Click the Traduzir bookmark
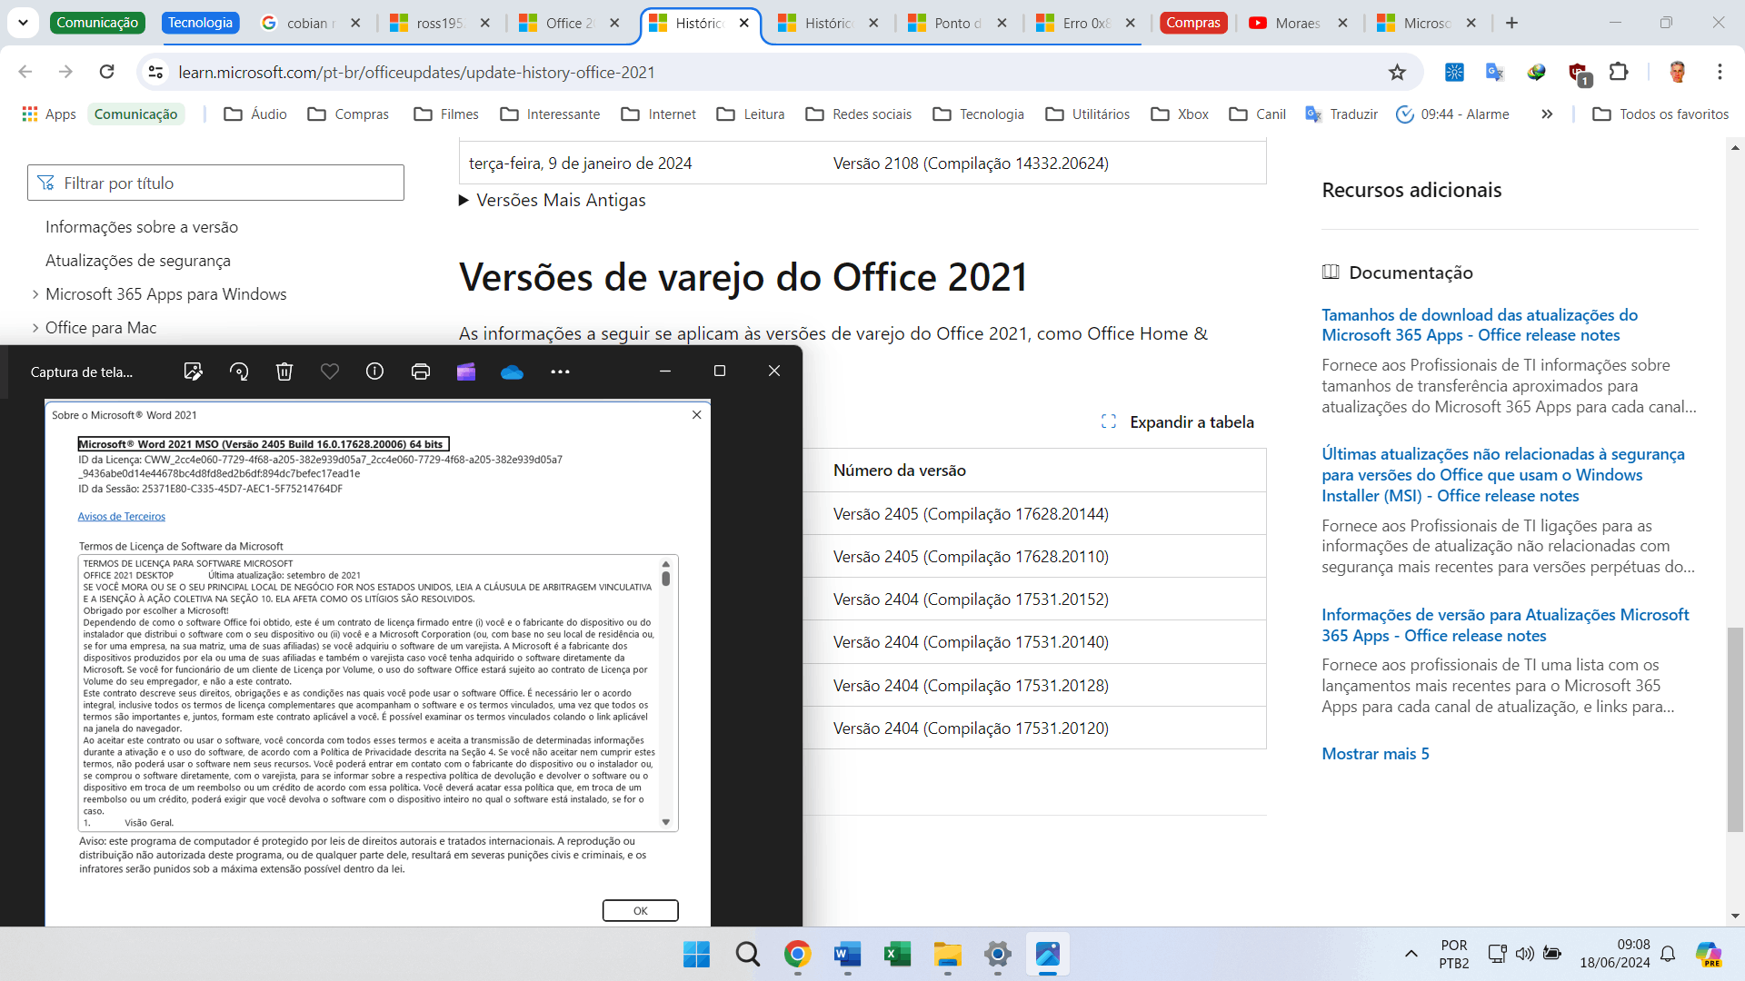1745x981 pixels. [1341, 114]
